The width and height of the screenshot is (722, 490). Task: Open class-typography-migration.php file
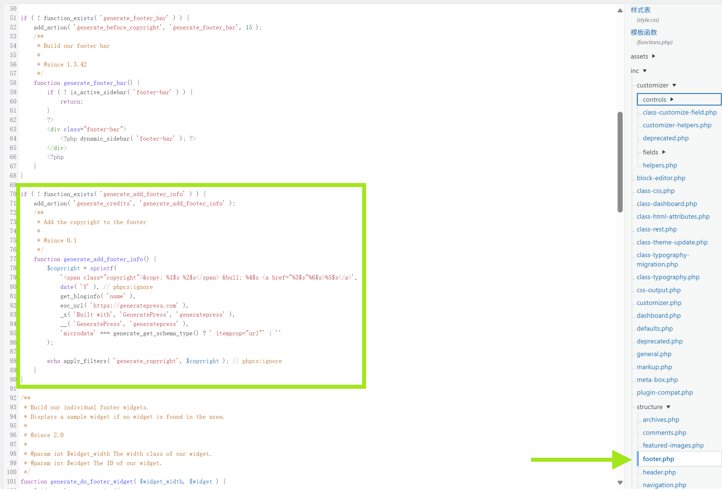tap(663, 260)
